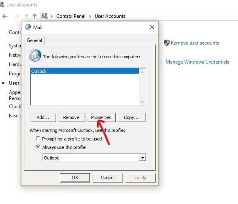This screenshot has width=238, height=204.
Task: Open the recent locations dropdown chevron
Action: pos(26,16)
